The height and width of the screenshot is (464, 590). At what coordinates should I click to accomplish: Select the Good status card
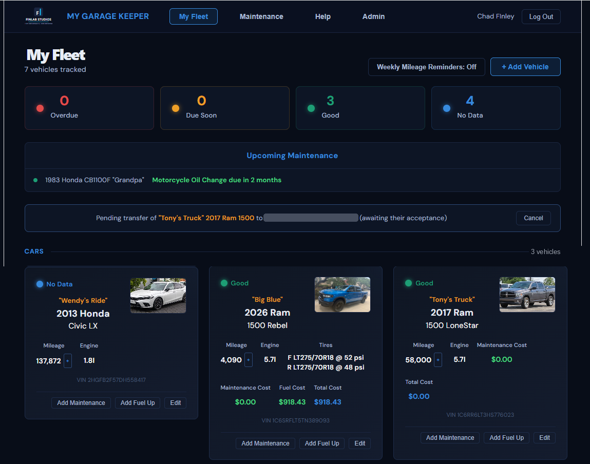click(x=360, y=108)
